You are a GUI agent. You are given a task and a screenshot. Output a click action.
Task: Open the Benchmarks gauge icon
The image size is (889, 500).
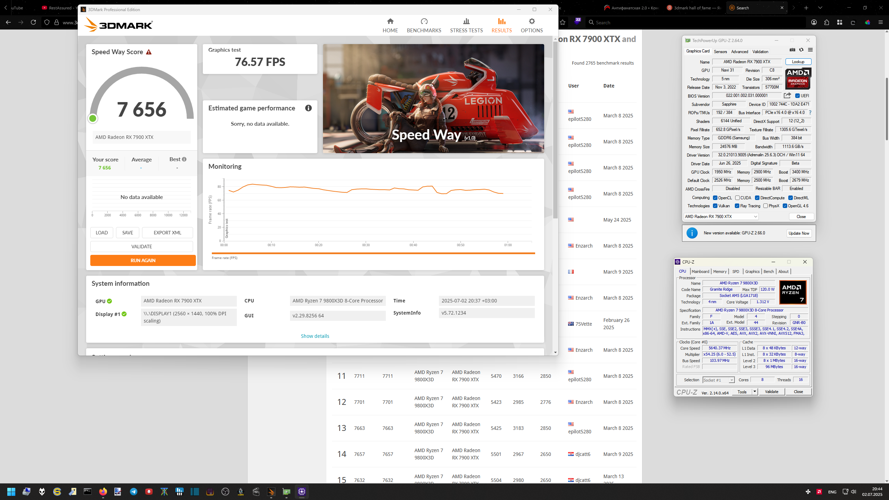click(424, 22)
